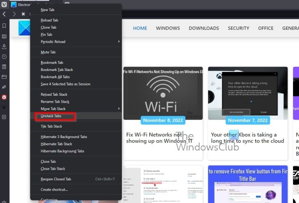The image size is (299, 203).
Task: Choose Clone Tab option
Action: click(x=76, y=27)
